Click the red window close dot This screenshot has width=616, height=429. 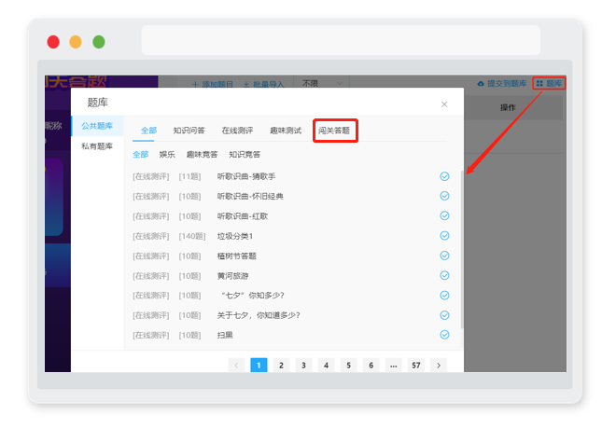coord(53,42)
